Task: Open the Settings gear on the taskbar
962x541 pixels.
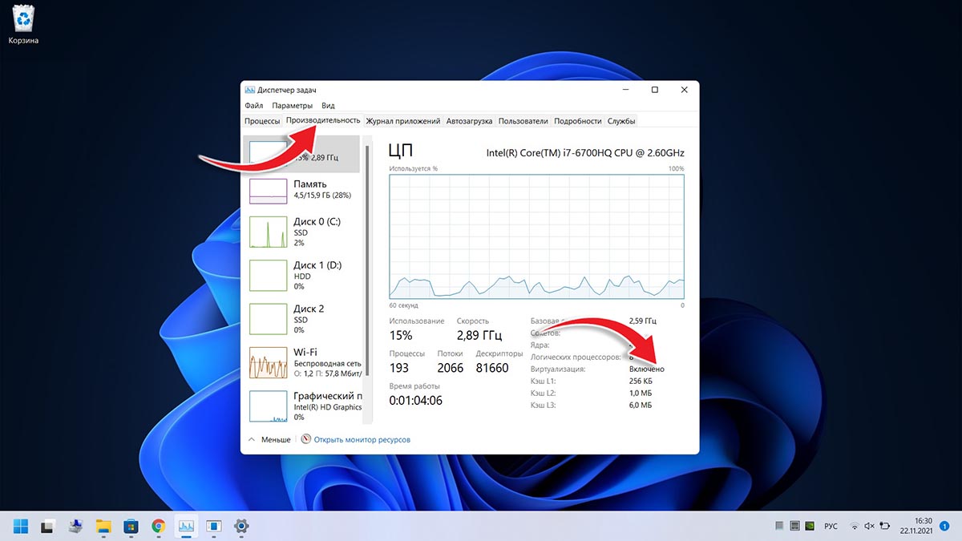Action: 240,526
